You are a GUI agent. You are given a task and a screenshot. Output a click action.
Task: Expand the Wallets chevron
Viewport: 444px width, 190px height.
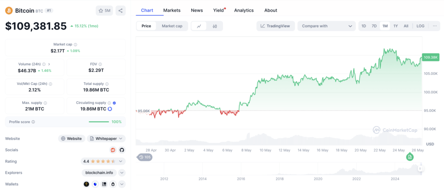[x=122, y=184]
